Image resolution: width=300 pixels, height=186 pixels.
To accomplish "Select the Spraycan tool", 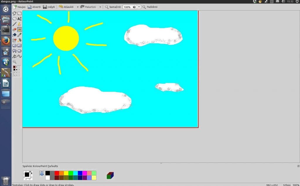I will (x=20, y=40).
